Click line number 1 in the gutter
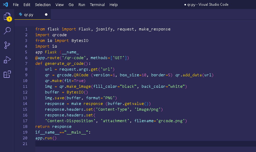 tap(26, 29)
